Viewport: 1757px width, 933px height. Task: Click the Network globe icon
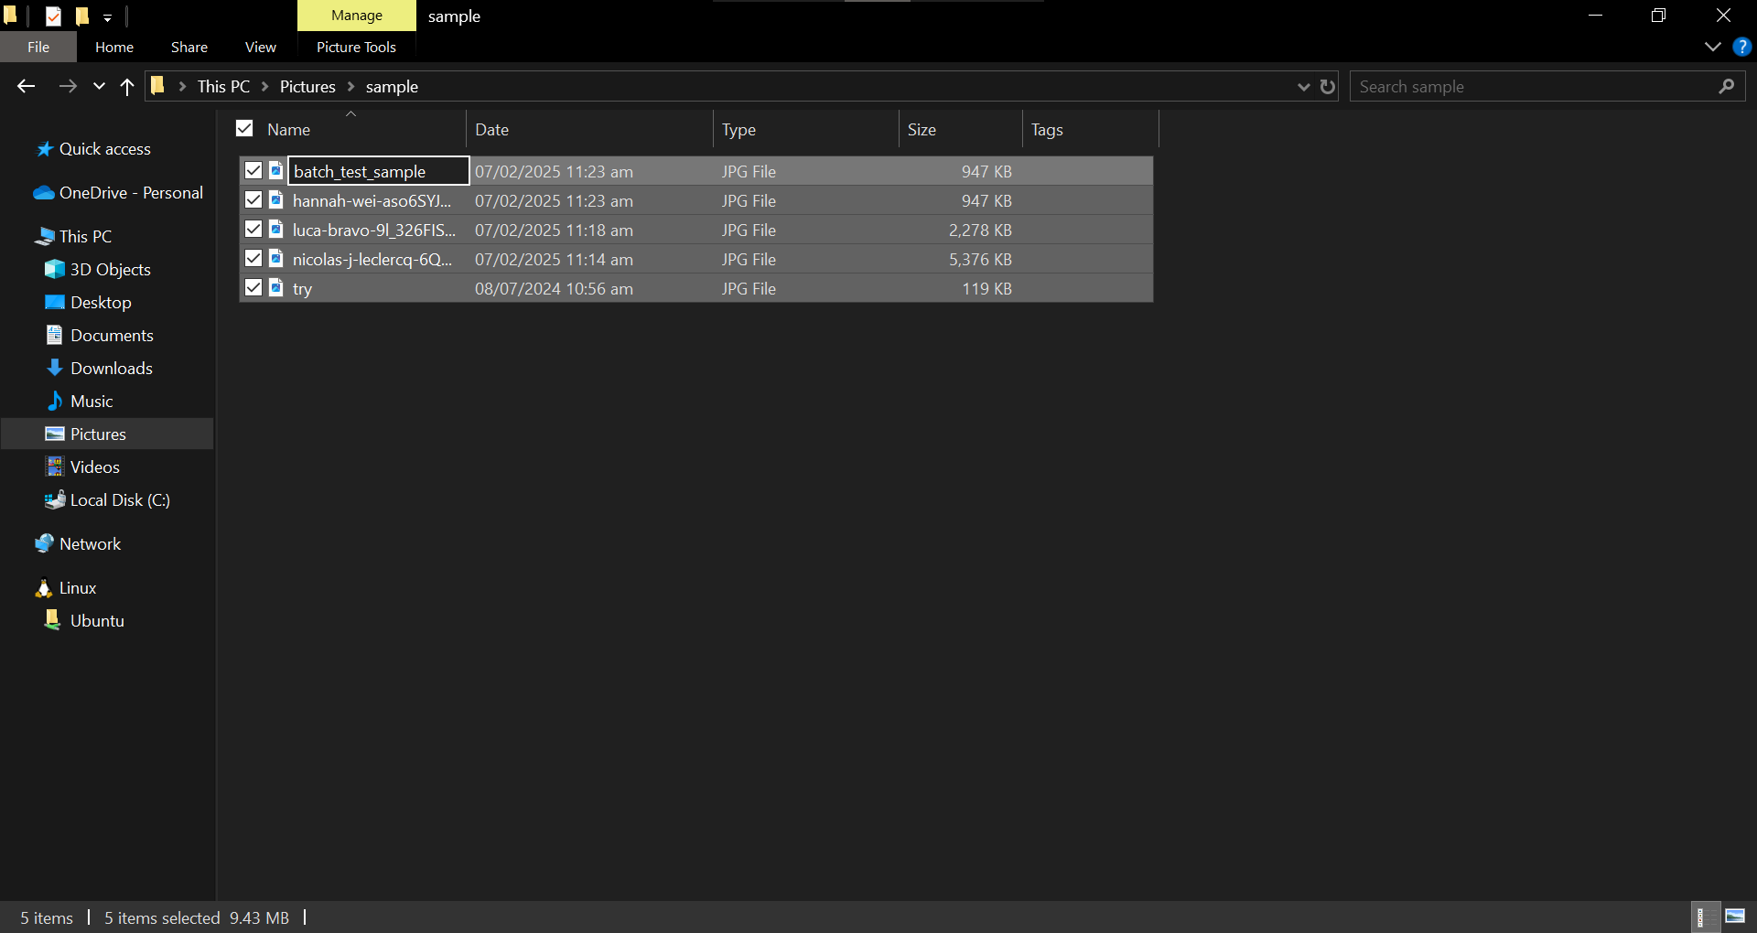coord(44,543)
